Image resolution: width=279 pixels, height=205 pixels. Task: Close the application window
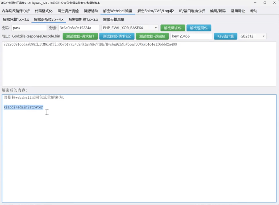(x=274, y=3)
